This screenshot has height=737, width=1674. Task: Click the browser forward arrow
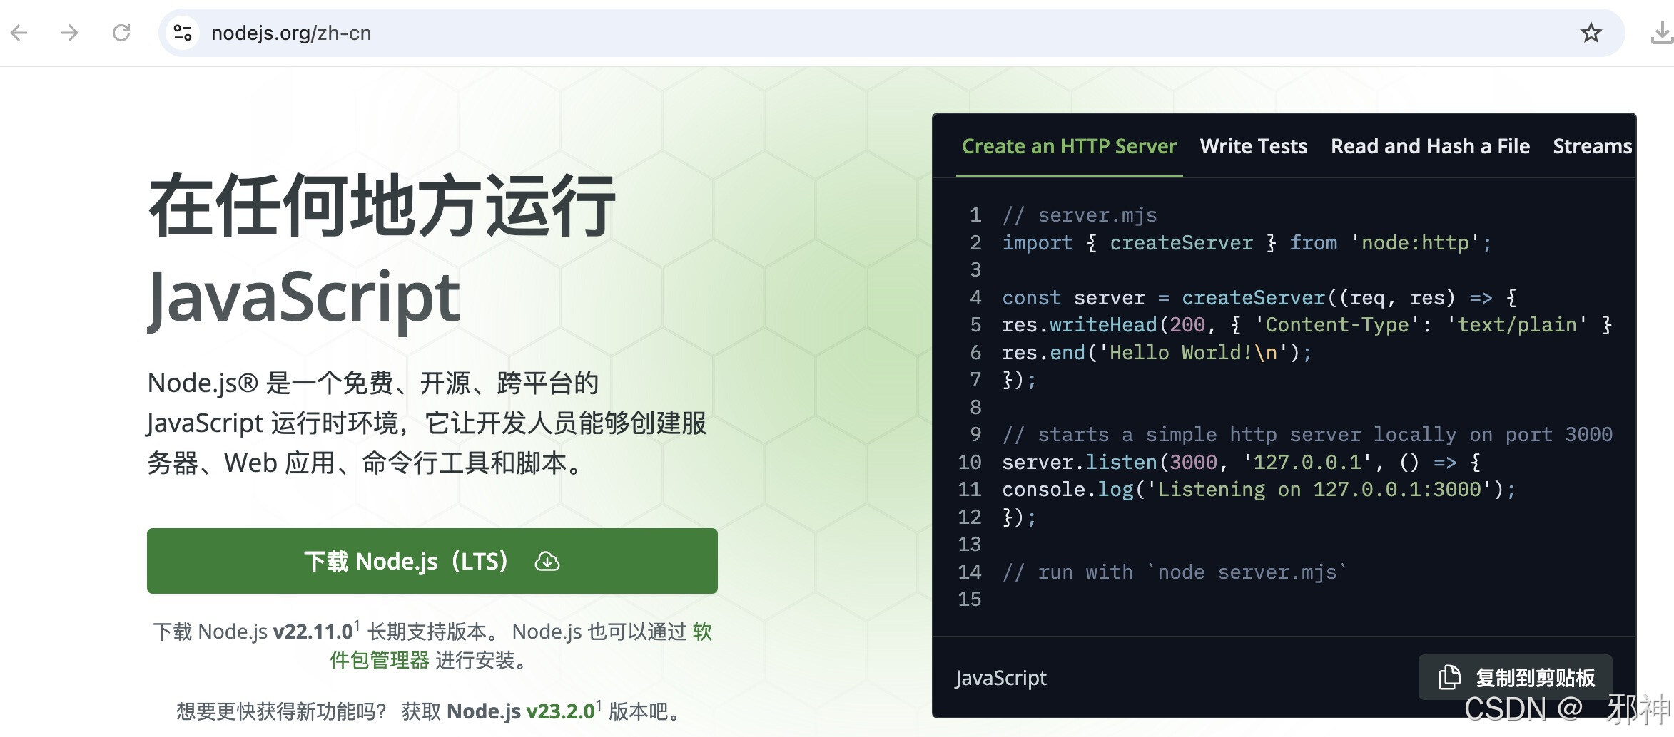click(69, 33)
